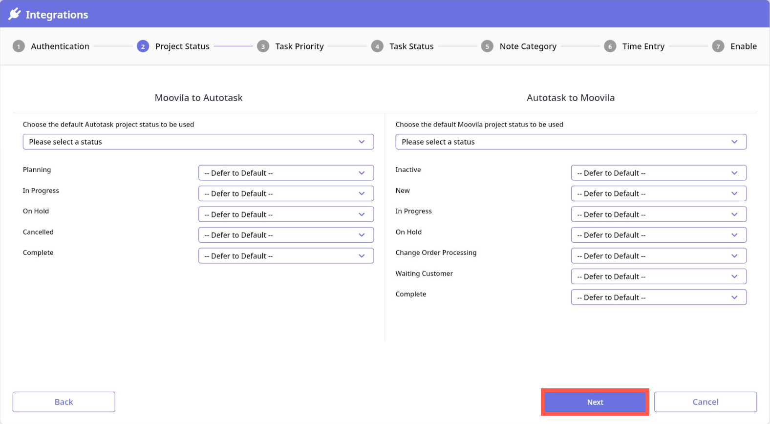Click step 1 Authentication circle icon
Image resolution: width=770 pixels, height=424 pixels.
(x=19, y=46)
